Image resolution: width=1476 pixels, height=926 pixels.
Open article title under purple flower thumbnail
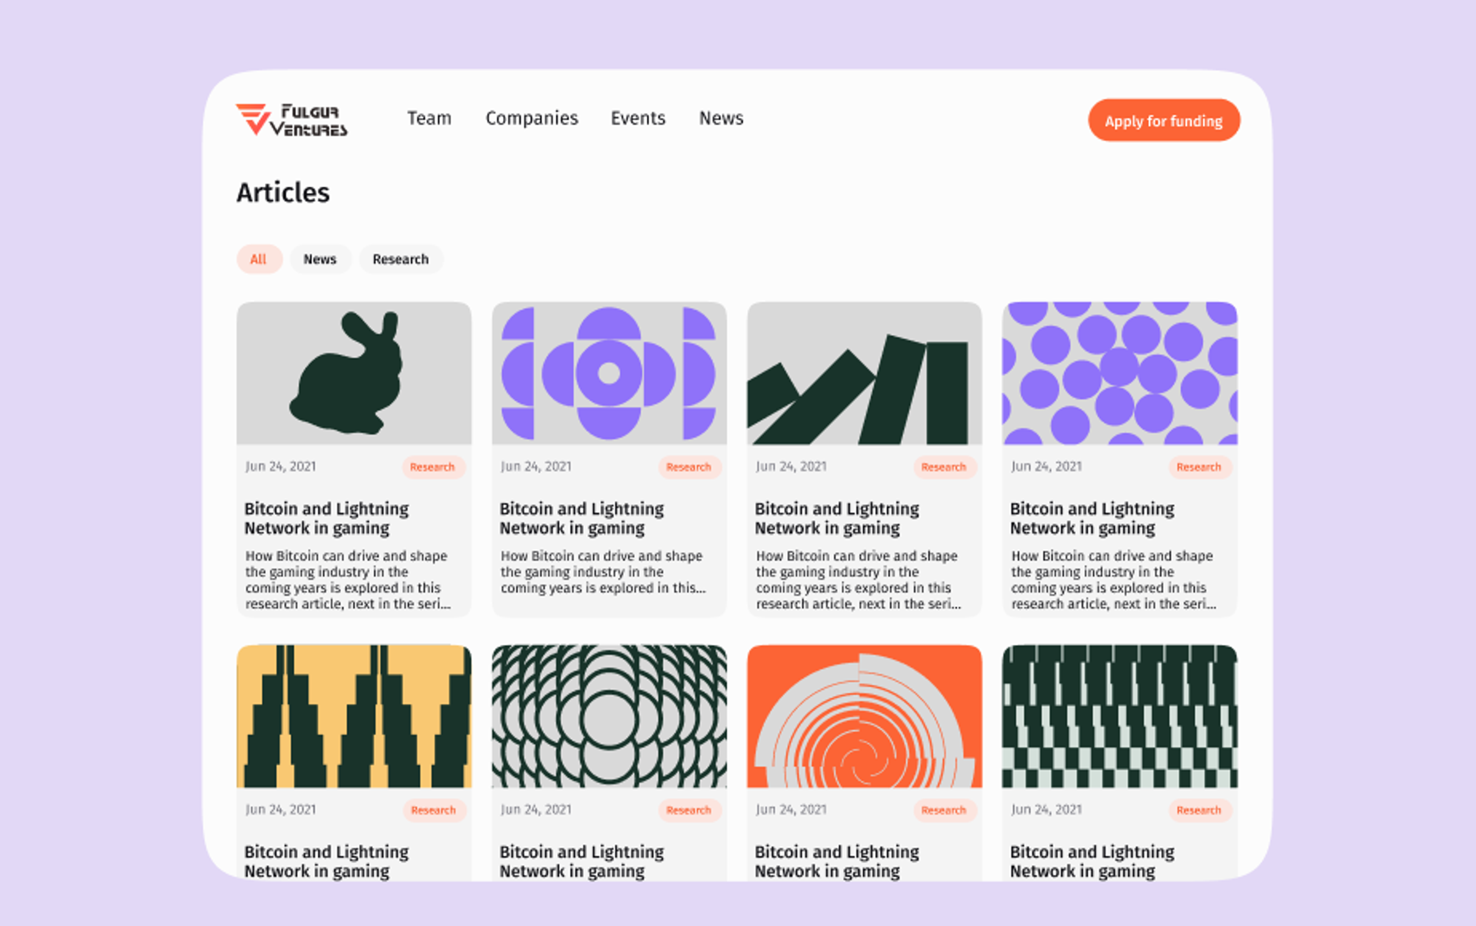tap(582, 519)
